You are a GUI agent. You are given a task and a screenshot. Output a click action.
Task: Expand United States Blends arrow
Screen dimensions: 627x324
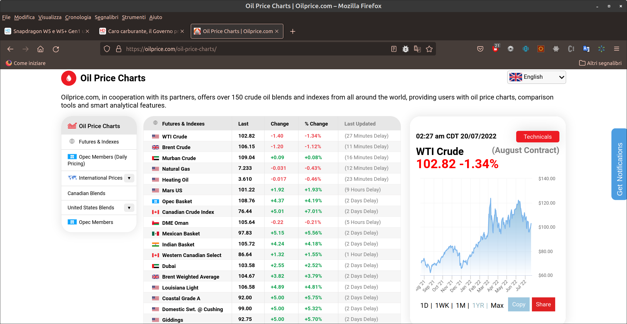click(129, 208)
